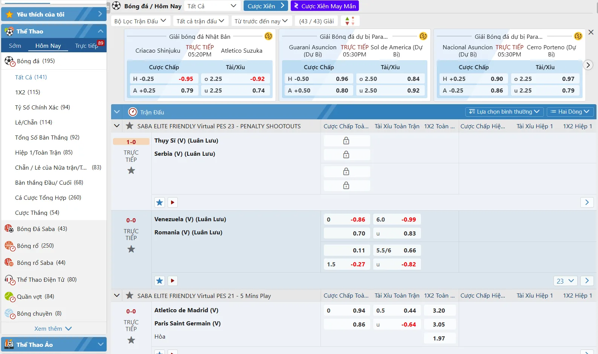Switch to Trực tiếp tab
Image resolution: width=598 pixels, height=354 pixels.
point(86,46)
